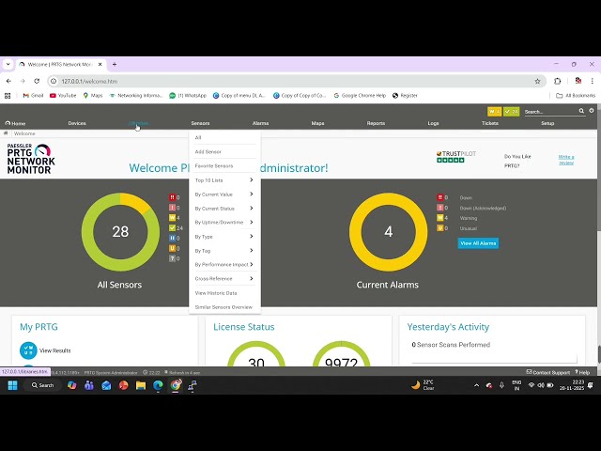Image resolution: width=601 pixels, height=451 pixels.
Task: Open Microsoft Edge from taskbar
Action: coord(158,385)
